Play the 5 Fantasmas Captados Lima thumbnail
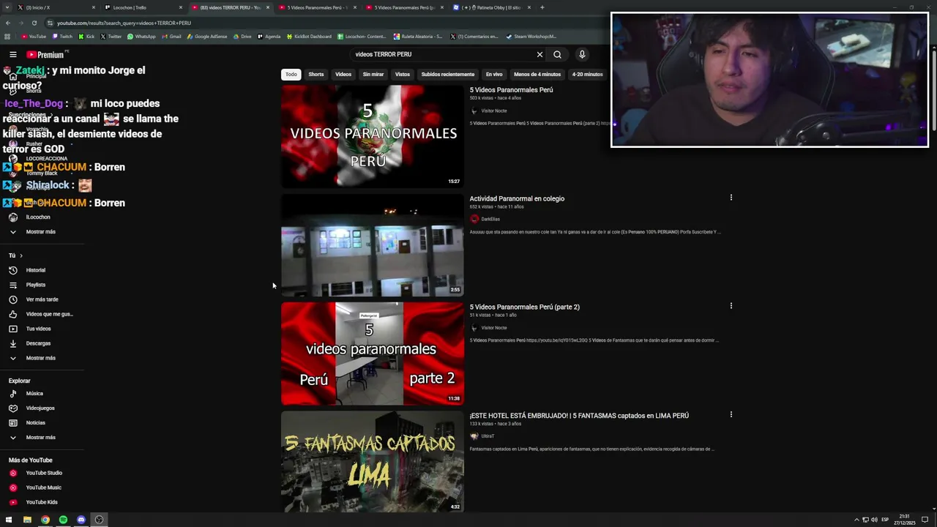 click(x=373, y=461)
